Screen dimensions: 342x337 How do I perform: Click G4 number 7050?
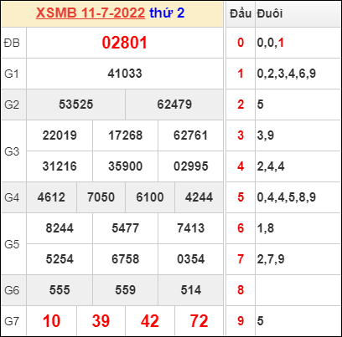101,197
